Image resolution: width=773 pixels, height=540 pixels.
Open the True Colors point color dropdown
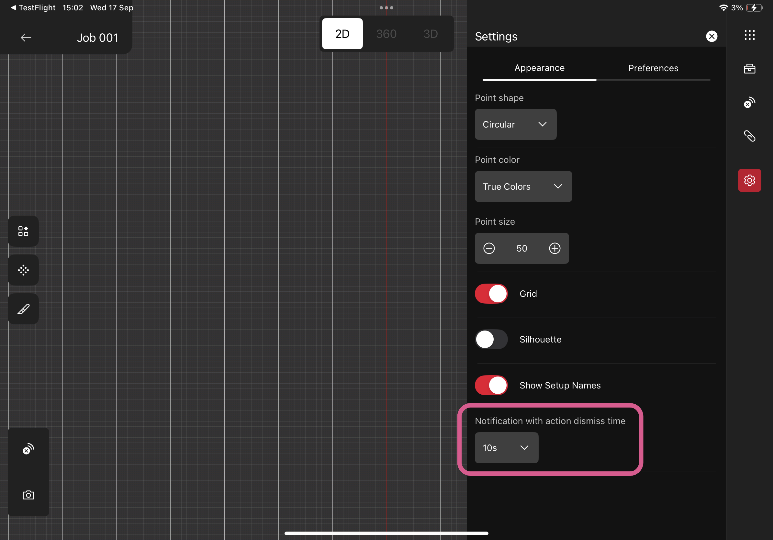[523, 186]
